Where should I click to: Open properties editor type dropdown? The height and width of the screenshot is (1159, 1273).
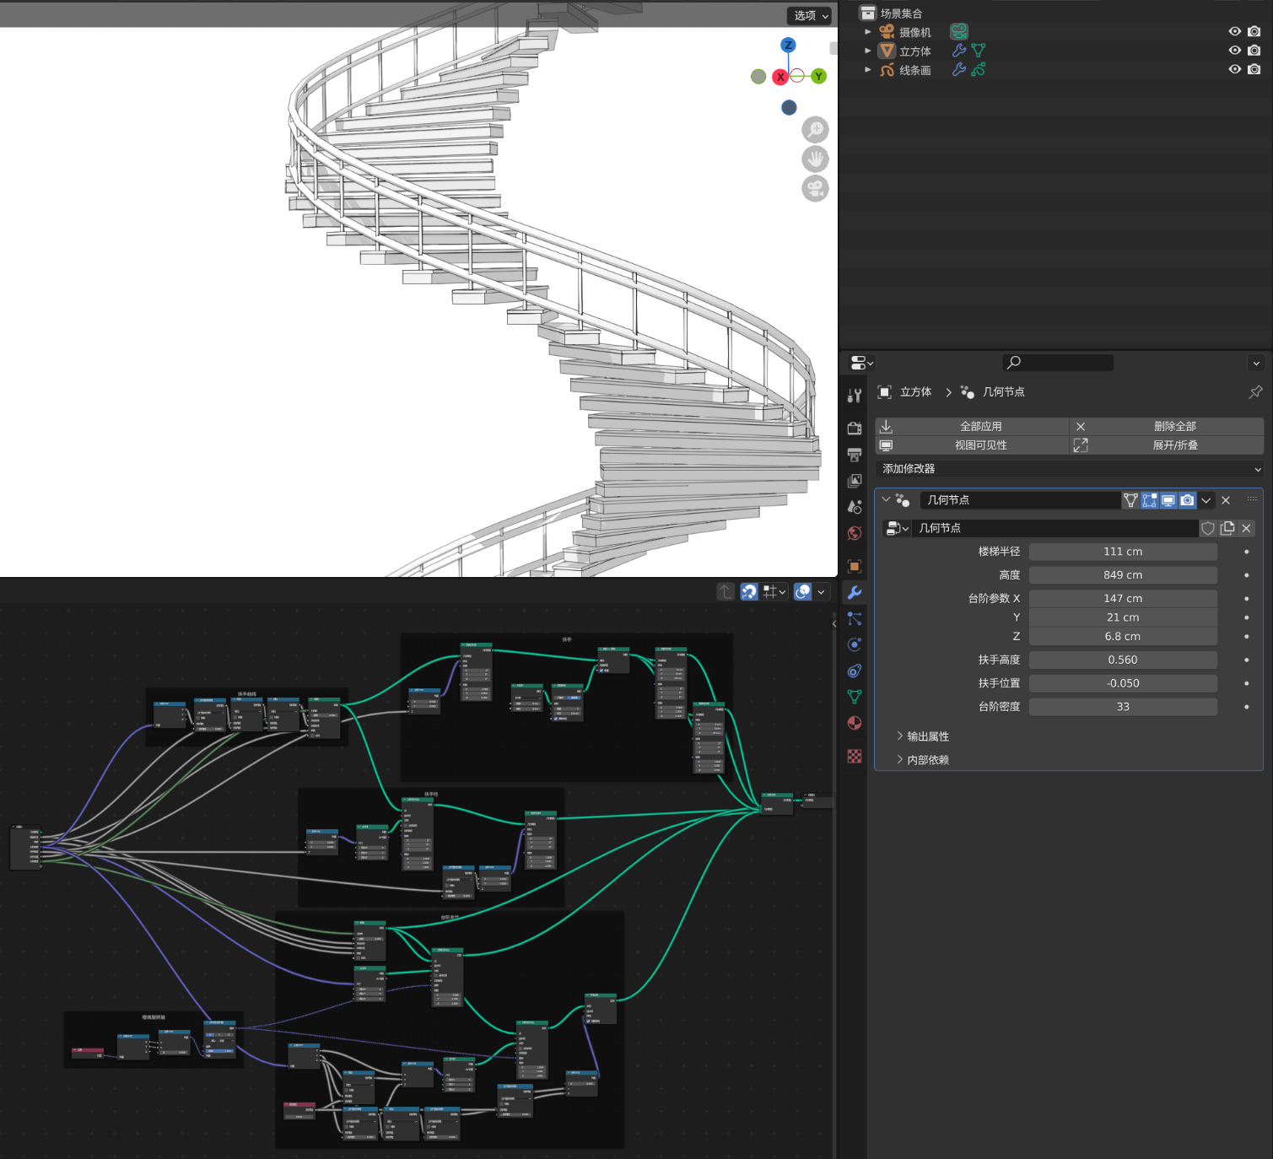(861, 363)
